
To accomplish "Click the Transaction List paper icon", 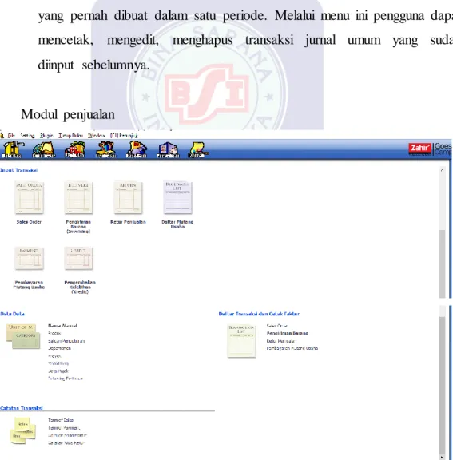I will click(241, 341).
